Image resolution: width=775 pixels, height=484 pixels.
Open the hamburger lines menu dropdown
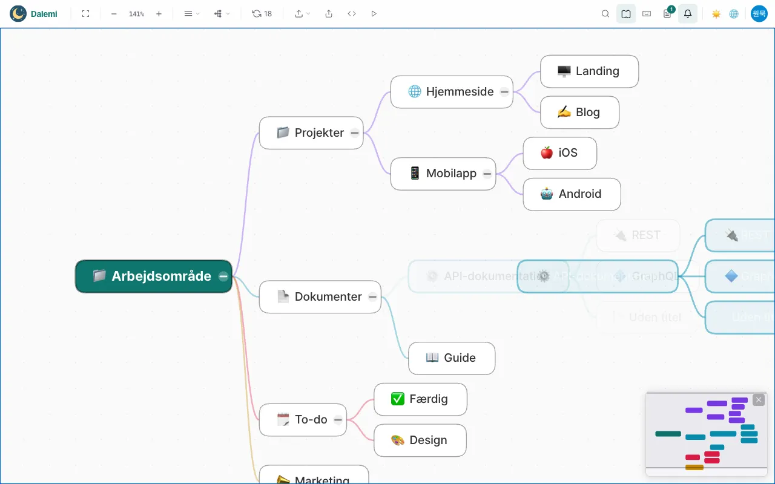tap(192, 13)
